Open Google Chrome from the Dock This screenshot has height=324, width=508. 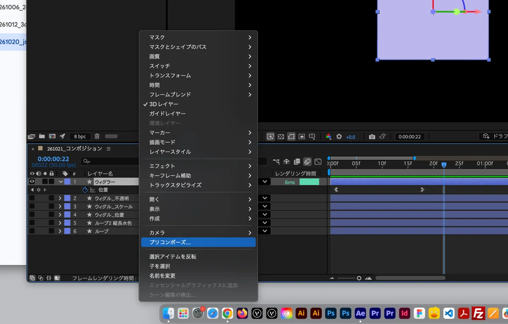tap(227, 313)
